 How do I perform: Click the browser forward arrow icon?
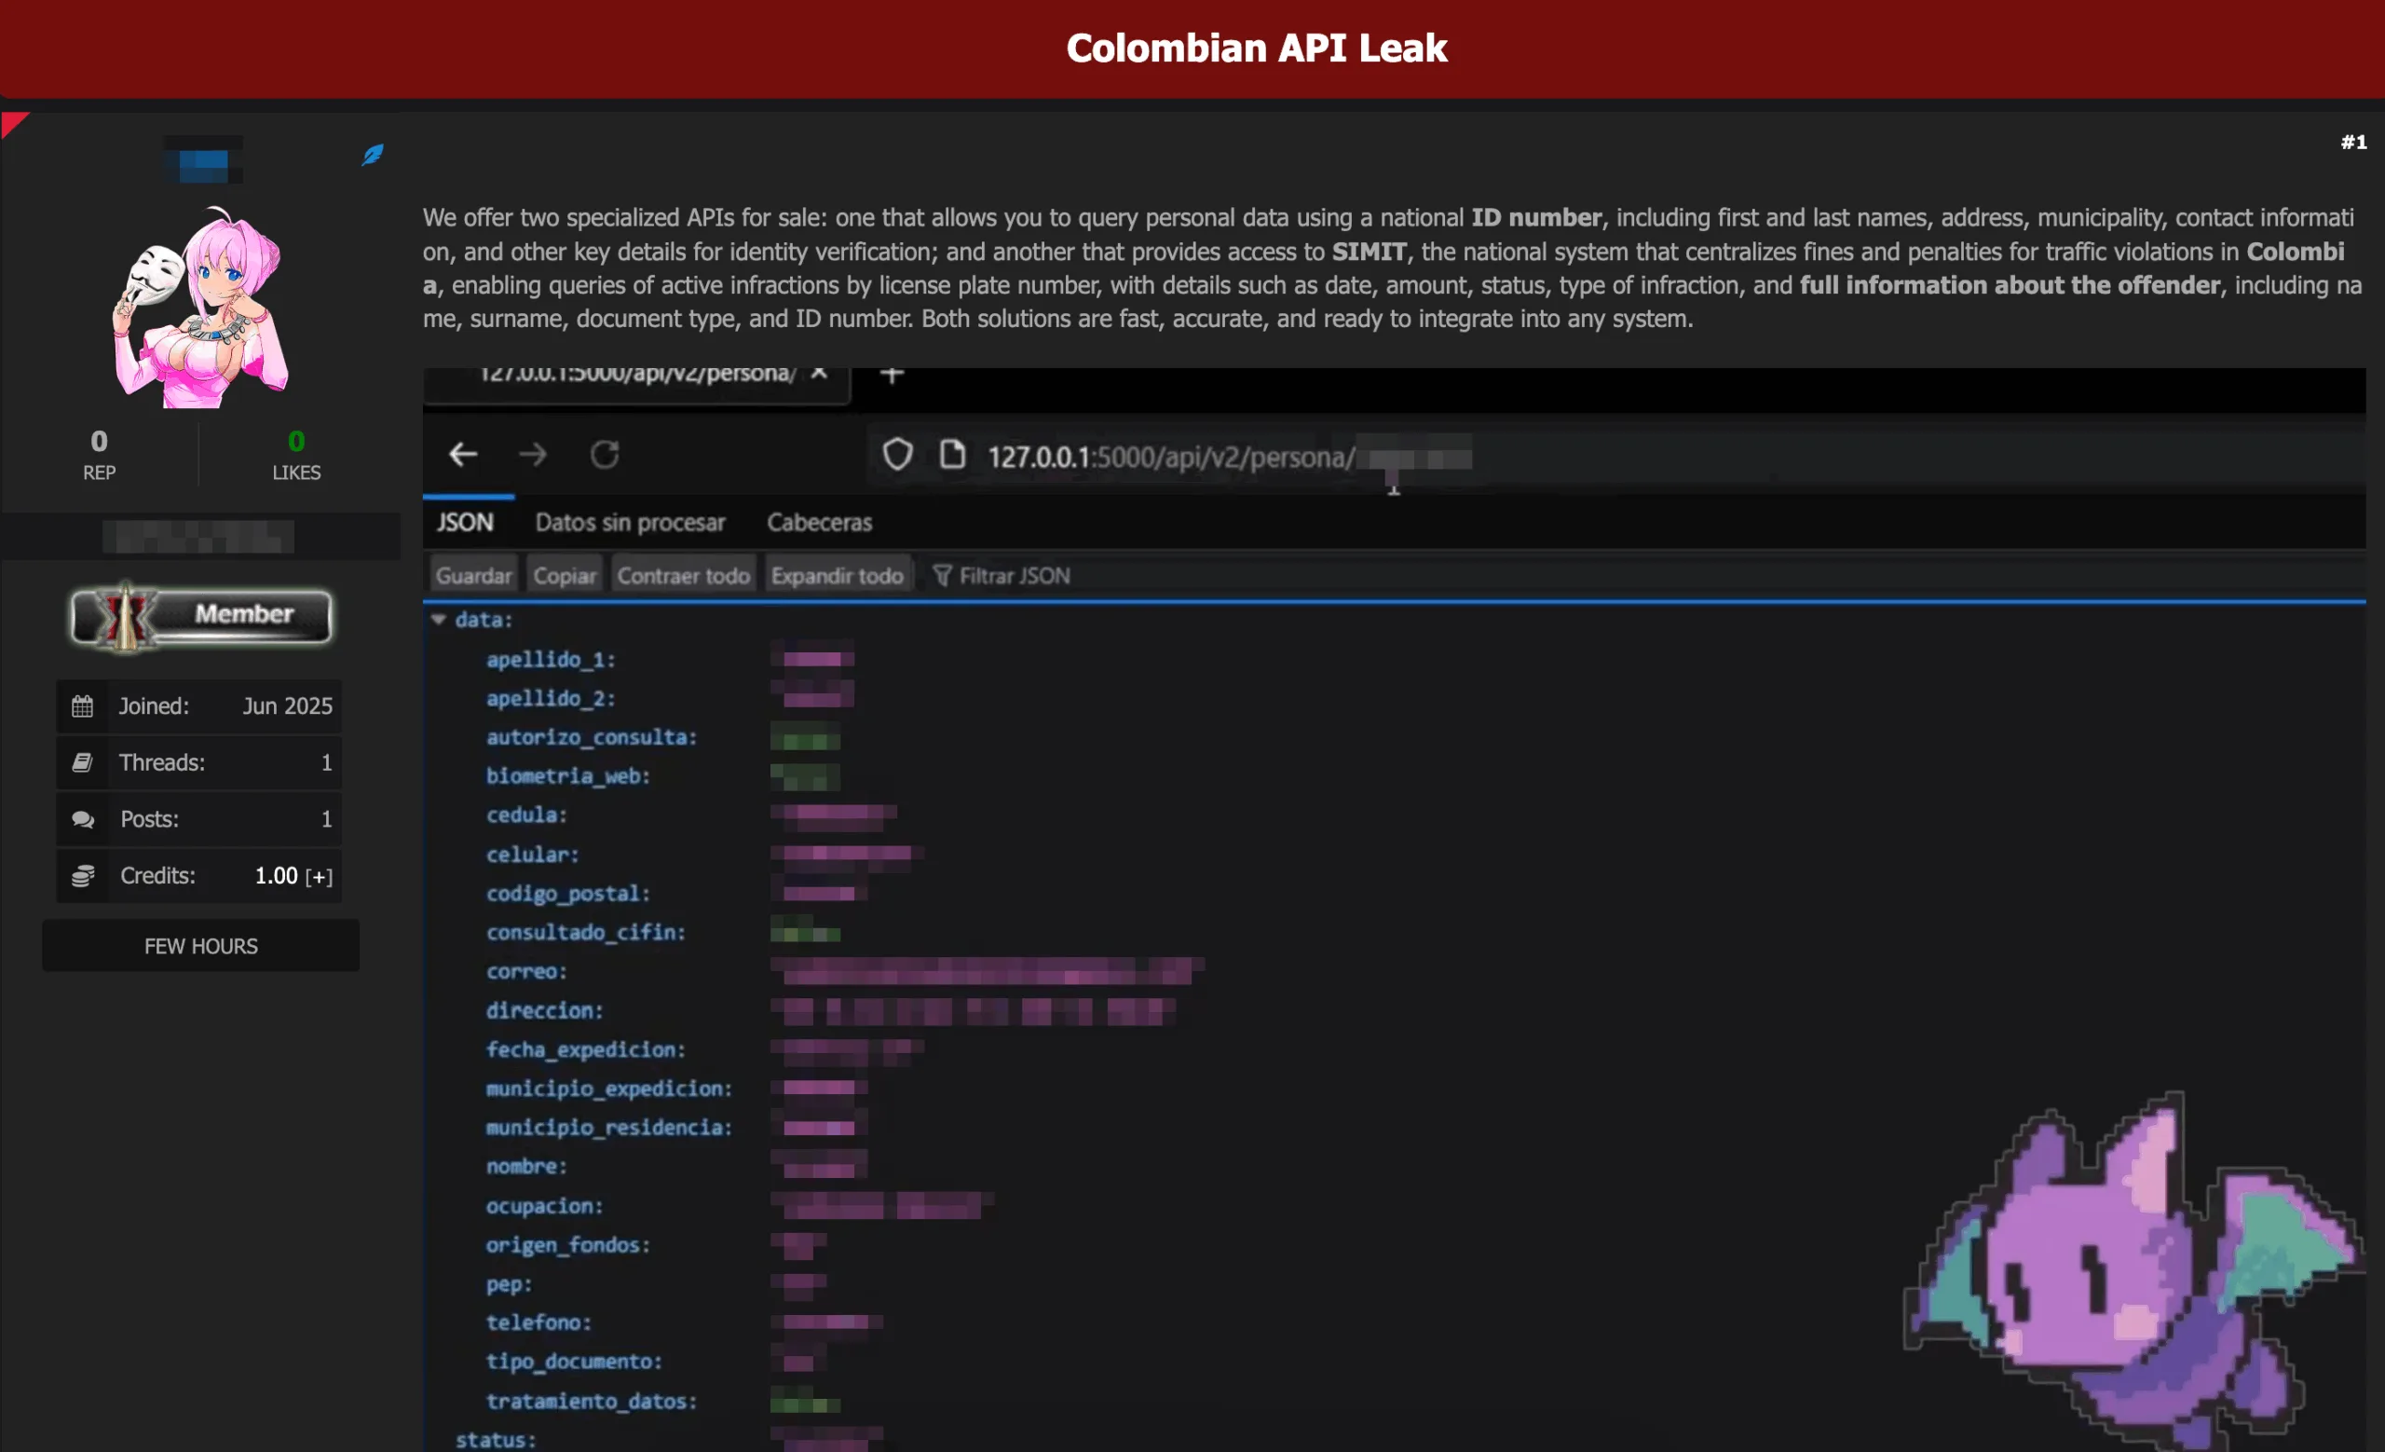tap(532, 454)
